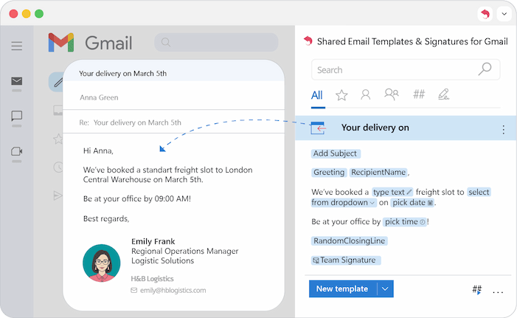Open the Meet video camera section
Image resolution: width=517 pixels, height=318 pixels.
coord(17,151)
